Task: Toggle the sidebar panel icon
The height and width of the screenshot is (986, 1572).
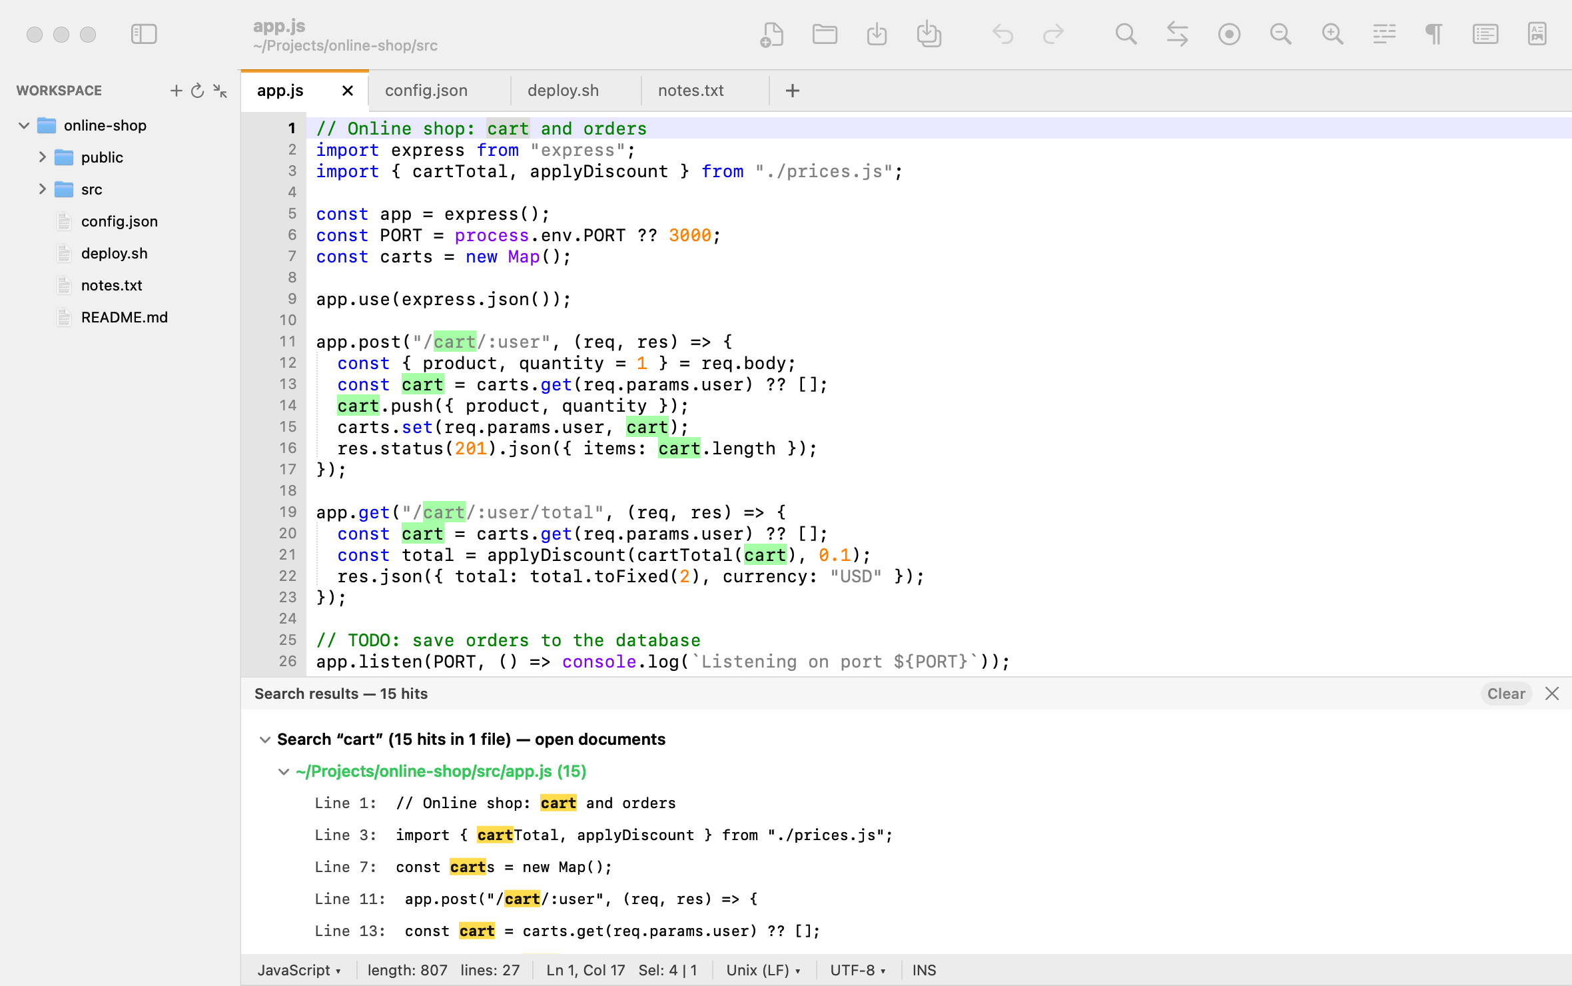Action: coord(144,34)
